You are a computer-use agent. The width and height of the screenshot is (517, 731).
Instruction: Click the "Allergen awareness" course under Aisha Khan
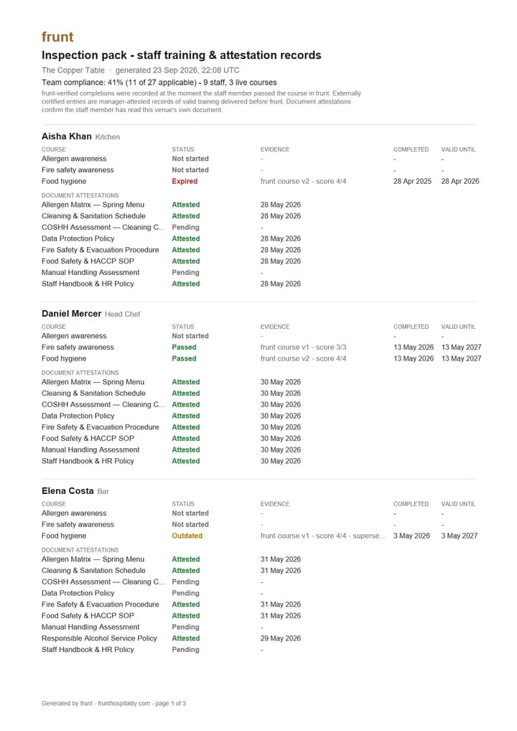pyautogui.click(x=74, y=159)
